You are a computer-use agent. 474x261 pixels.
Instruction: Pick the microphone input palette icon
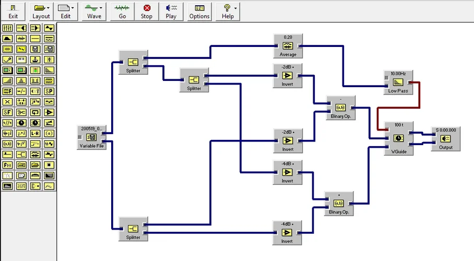click(7, 60)
